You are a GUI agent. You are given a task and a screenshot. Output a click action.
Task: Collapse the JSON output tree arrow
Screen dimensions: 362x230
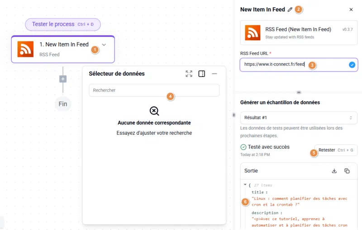click(x=245, y=185)
